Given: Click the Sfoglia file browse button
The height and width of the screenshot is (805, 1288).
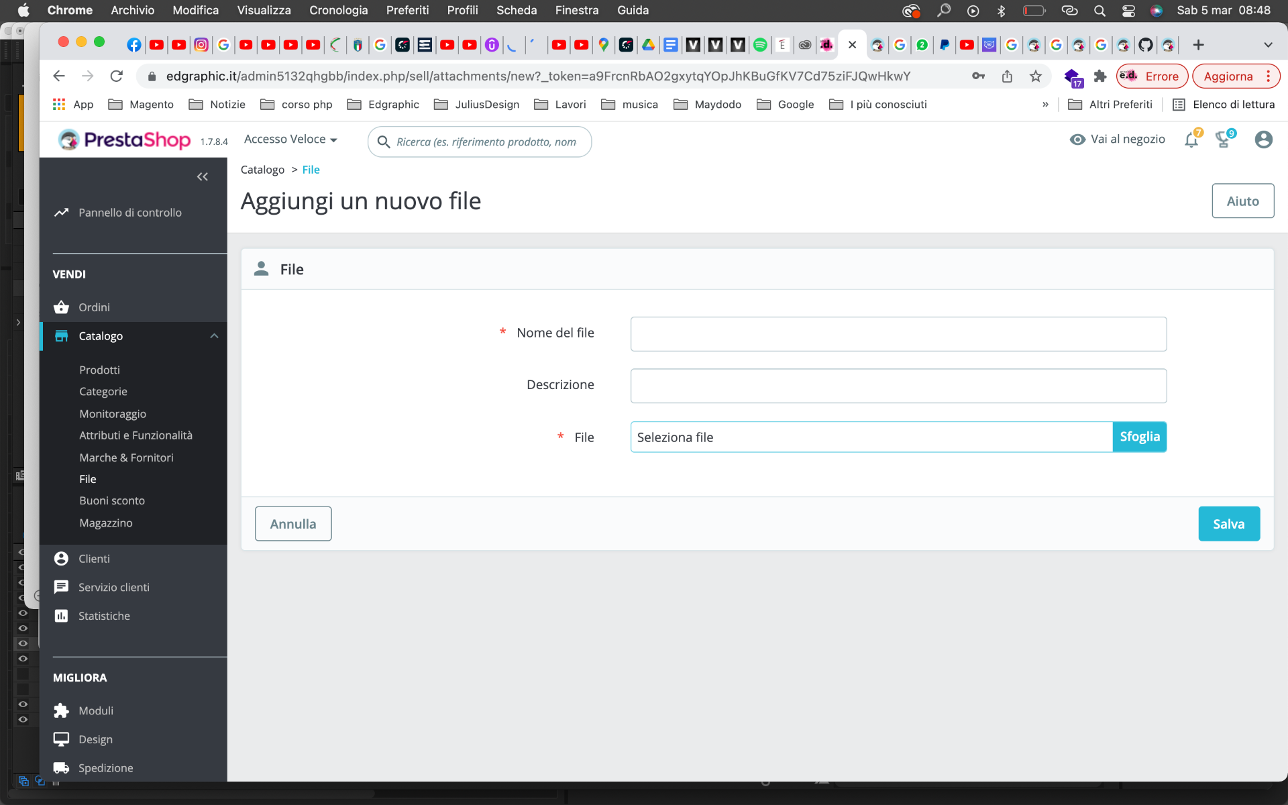Looking at the screenshot, I should coord(1139,437).
